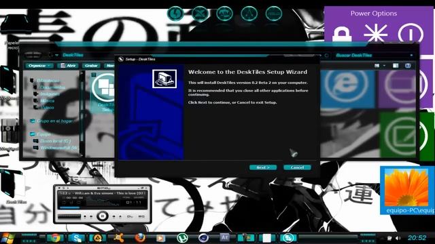Click the fourth round dock icon at top
This screenshot has height=244, width=435.
249,14
